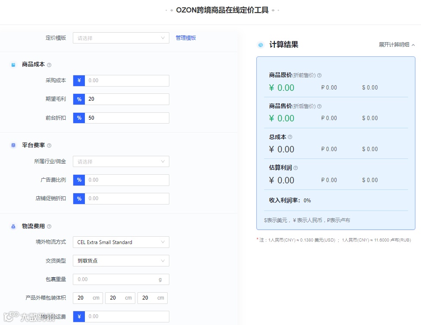Open the 交货类型 dropdown
This screenshot has height=325, width=421.
[121, 260]
